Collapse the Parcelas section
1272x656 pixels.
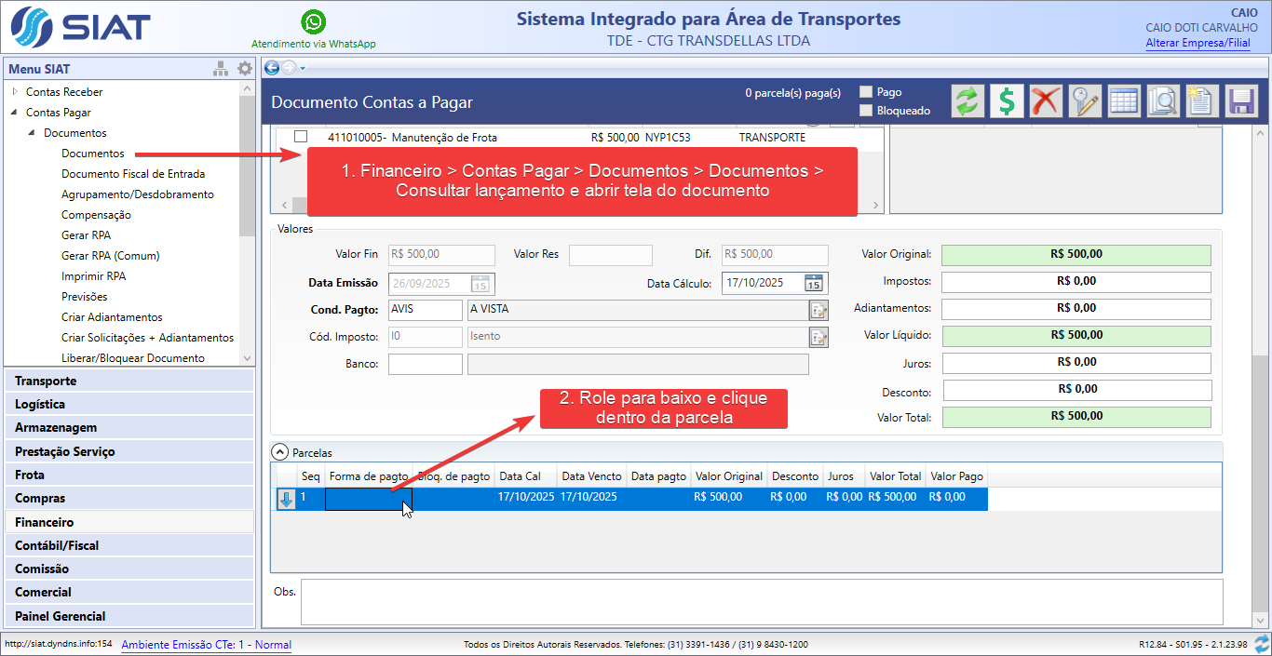pyautogui.click(x=280, y=452)
